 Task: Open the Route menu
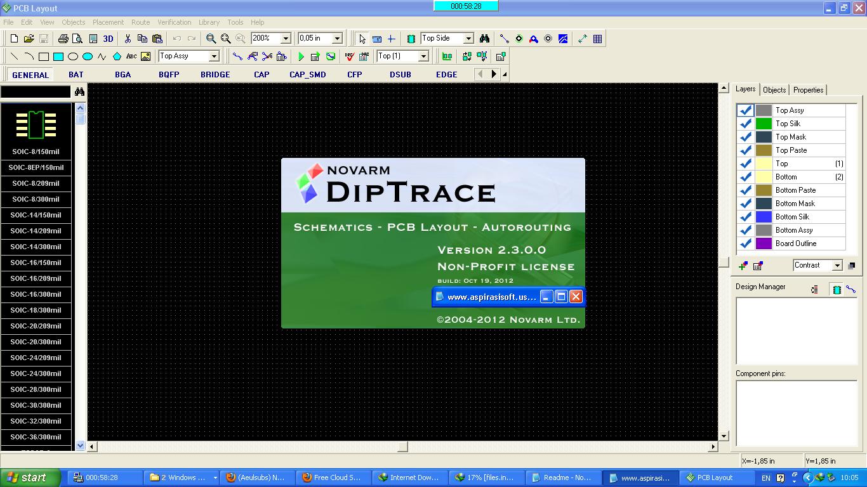[x=140, y=22]
